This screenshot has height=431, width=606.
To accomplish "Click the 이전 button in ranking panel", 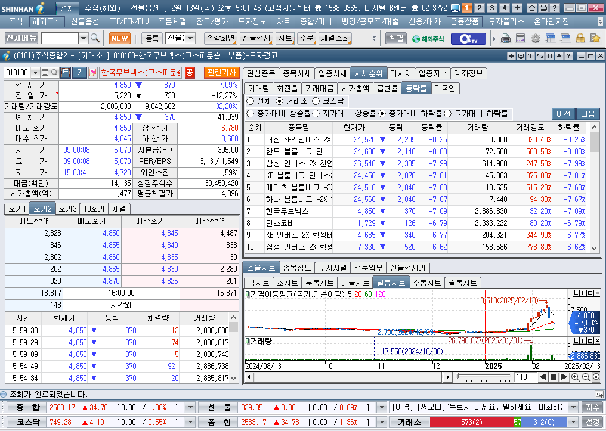I will point(563,114).
